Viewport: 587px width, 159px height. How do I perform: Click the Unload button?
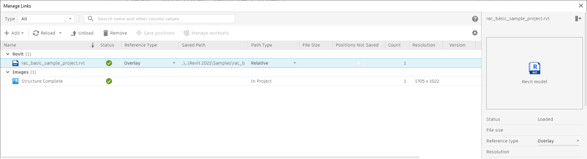pyautogui.click(x=82, y=33)
